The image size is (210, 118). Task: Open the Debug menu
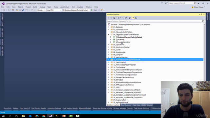point(42,7)
